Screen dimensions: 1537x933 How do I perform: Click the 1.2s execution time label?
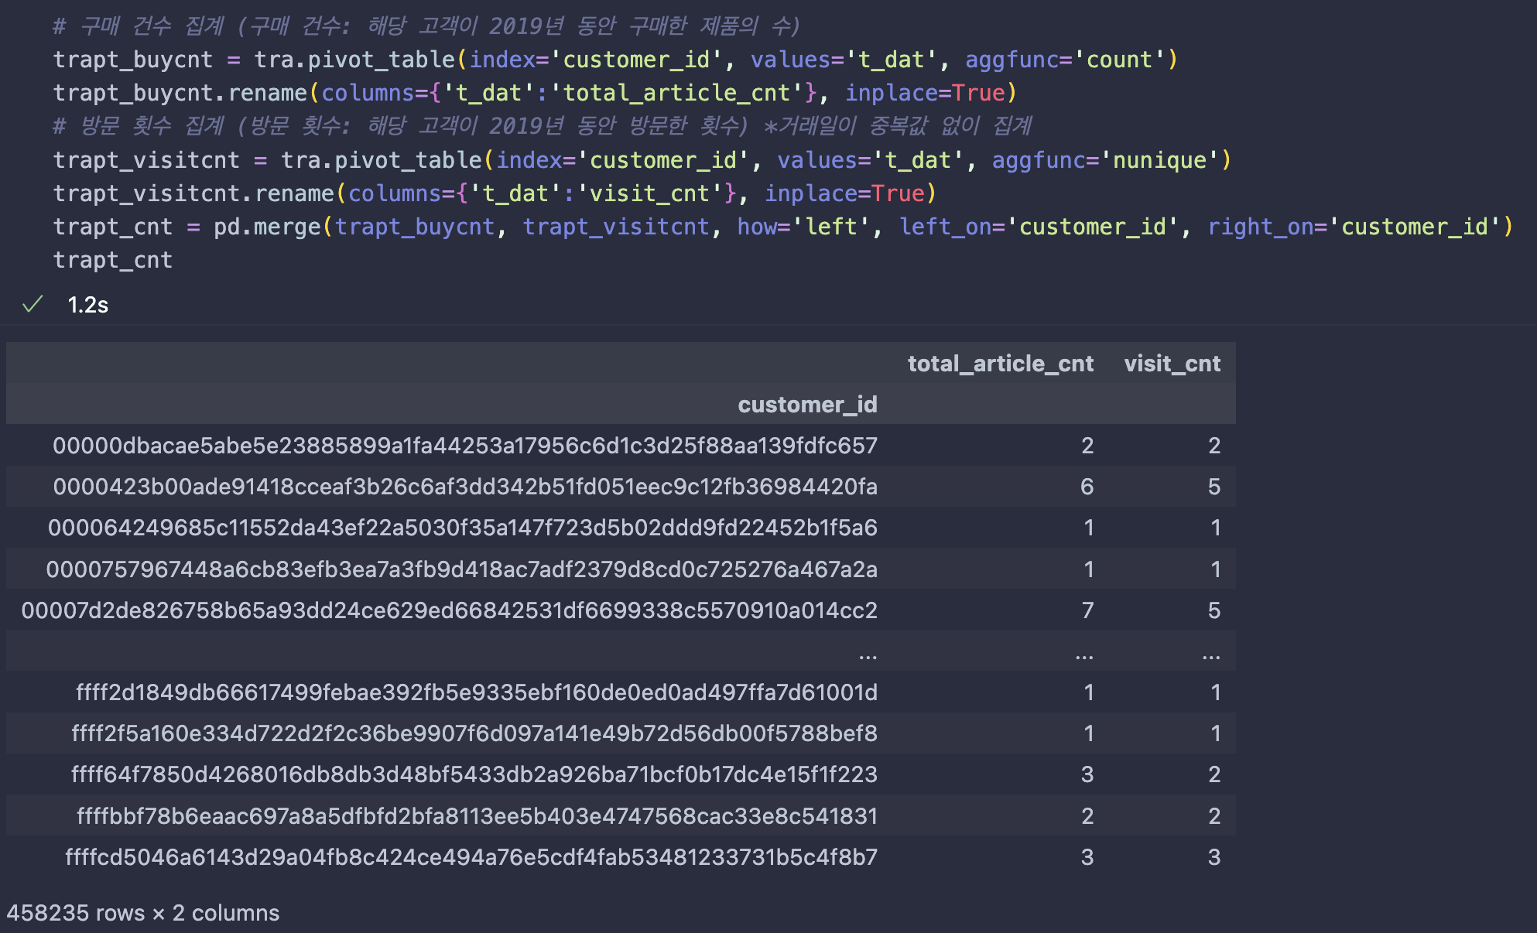[87, 305]
